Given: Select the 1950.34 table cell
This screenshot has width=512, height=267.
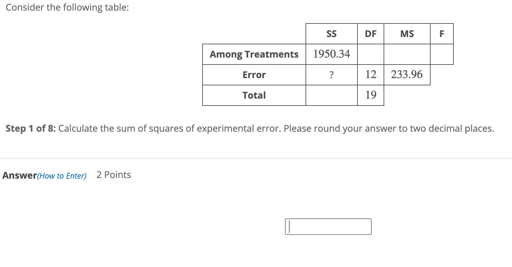Looking at the screenshot, I should pyautogui.click(x=331, y=54).
